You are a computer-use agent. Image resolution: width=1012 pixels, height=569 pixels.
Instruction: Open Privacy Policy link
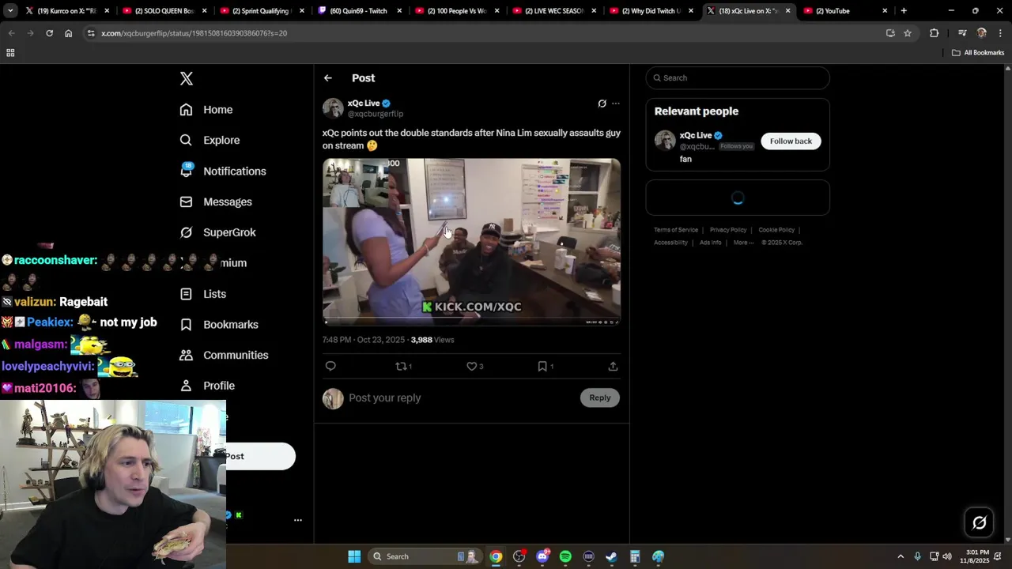coord(728,230)
